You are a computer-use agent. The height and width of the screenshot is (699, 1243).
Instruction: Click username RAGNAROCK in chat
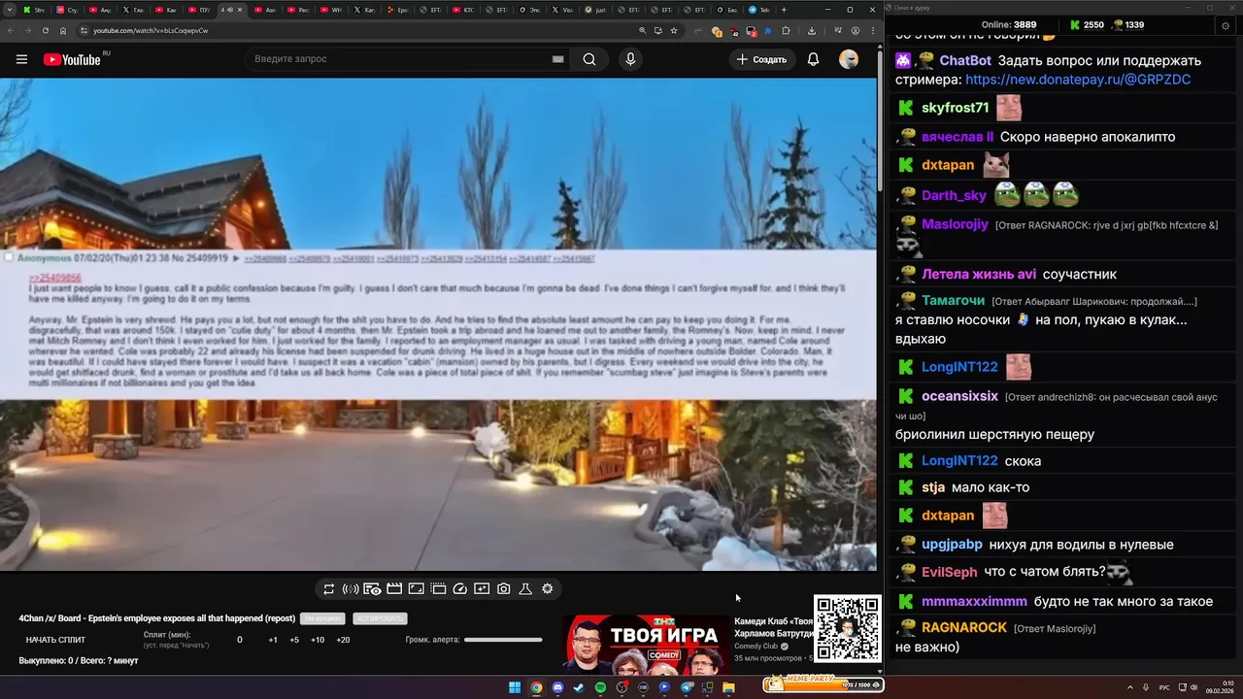[964, 628]
